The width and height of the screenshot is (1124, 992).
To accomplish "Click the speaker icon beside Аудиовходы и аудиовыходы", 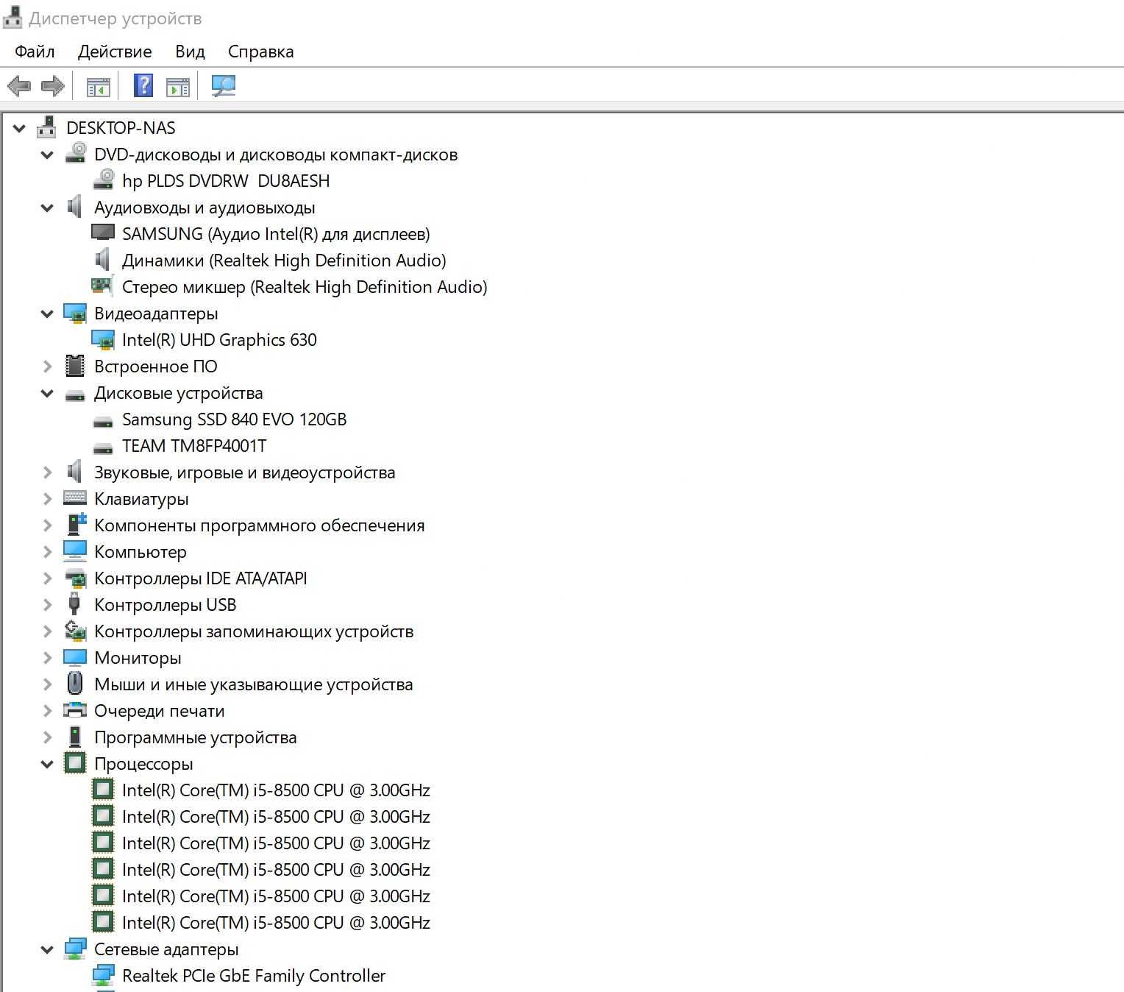I will tap(74, 207).
